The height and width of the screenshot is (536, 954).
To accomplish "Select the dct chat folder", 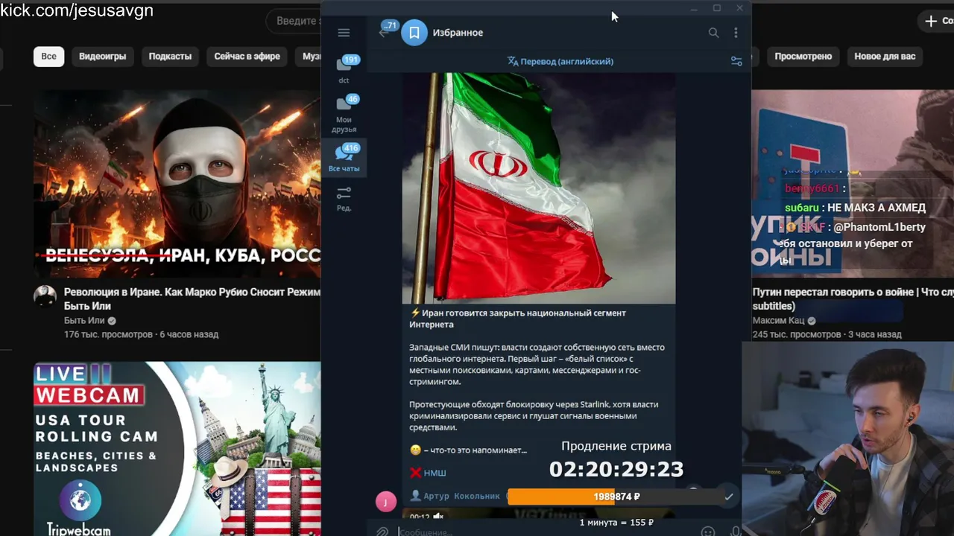I will [x=344, y=71].
